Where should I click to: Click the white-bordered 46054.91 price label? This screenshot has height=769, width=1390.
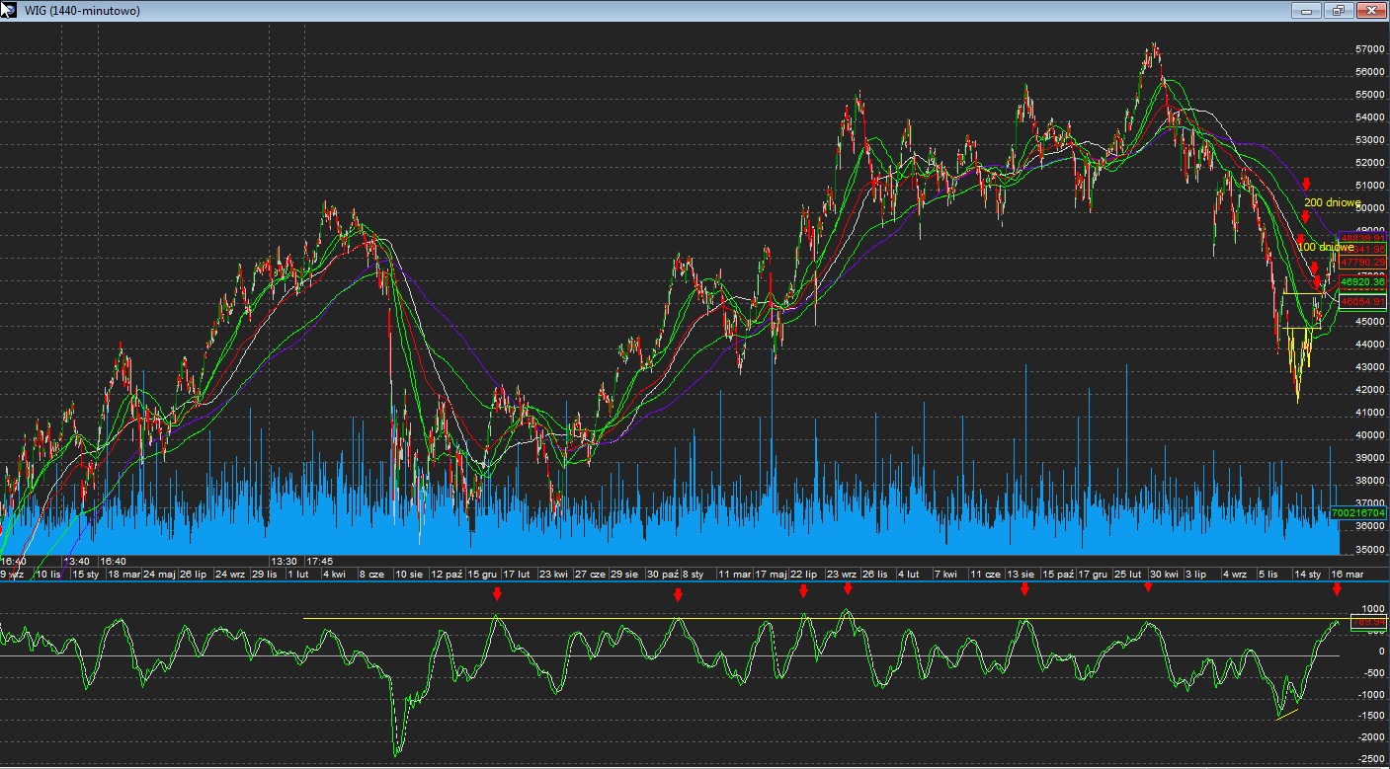tap(1362, 302)
